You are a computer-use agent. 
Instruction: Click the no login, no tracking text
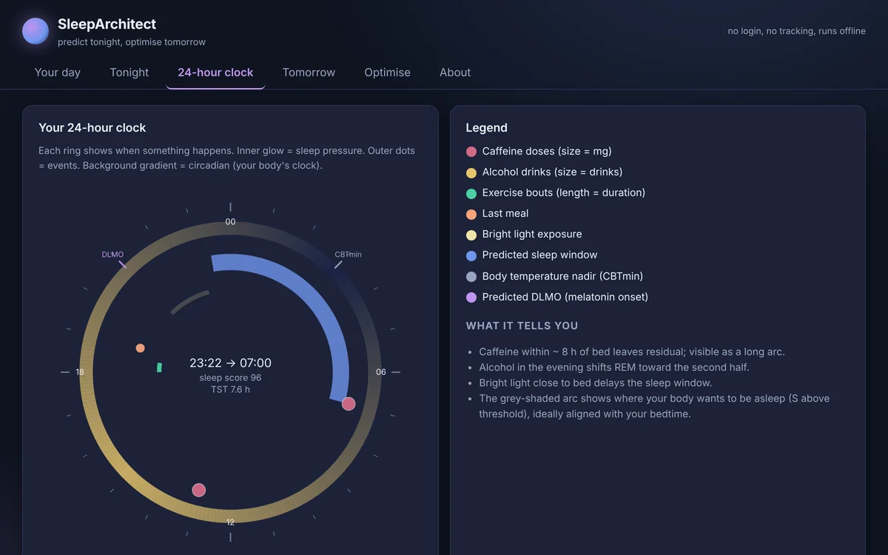point(796,31)
